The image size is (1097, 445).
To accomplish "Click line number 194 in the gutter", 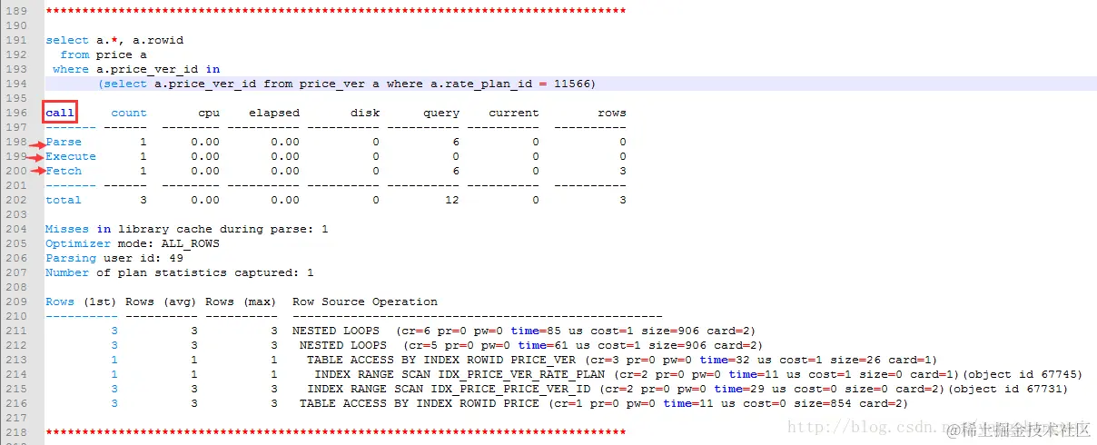I will click(18, 84).
